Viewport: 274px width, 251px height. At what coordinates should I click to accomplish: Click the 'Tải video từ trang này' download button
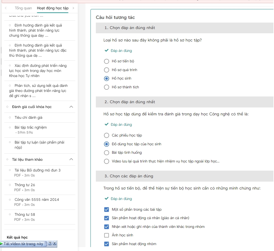[23, 244]
